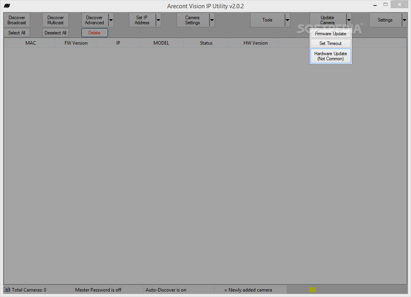Click the Status column header
This screenshot has width=411, height=297.
(206, 43)
